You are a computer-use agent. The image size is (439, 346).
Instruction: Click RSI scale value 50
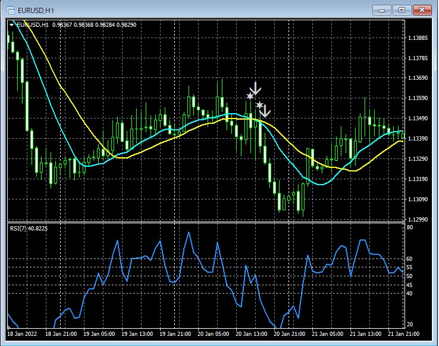click(410, 276)
